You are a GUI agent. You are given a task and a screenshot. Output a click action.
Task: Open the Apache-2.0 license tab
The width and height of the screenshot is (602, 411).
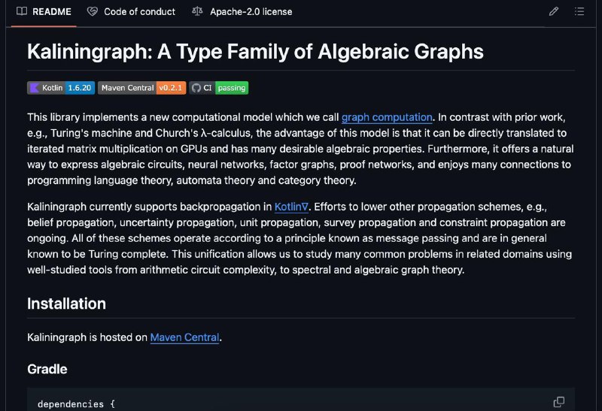pyautogui.click(x=242, y=12)
